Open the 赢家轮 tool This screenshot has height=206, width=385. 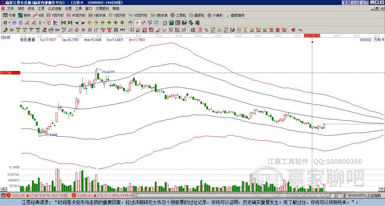[197, 15]
